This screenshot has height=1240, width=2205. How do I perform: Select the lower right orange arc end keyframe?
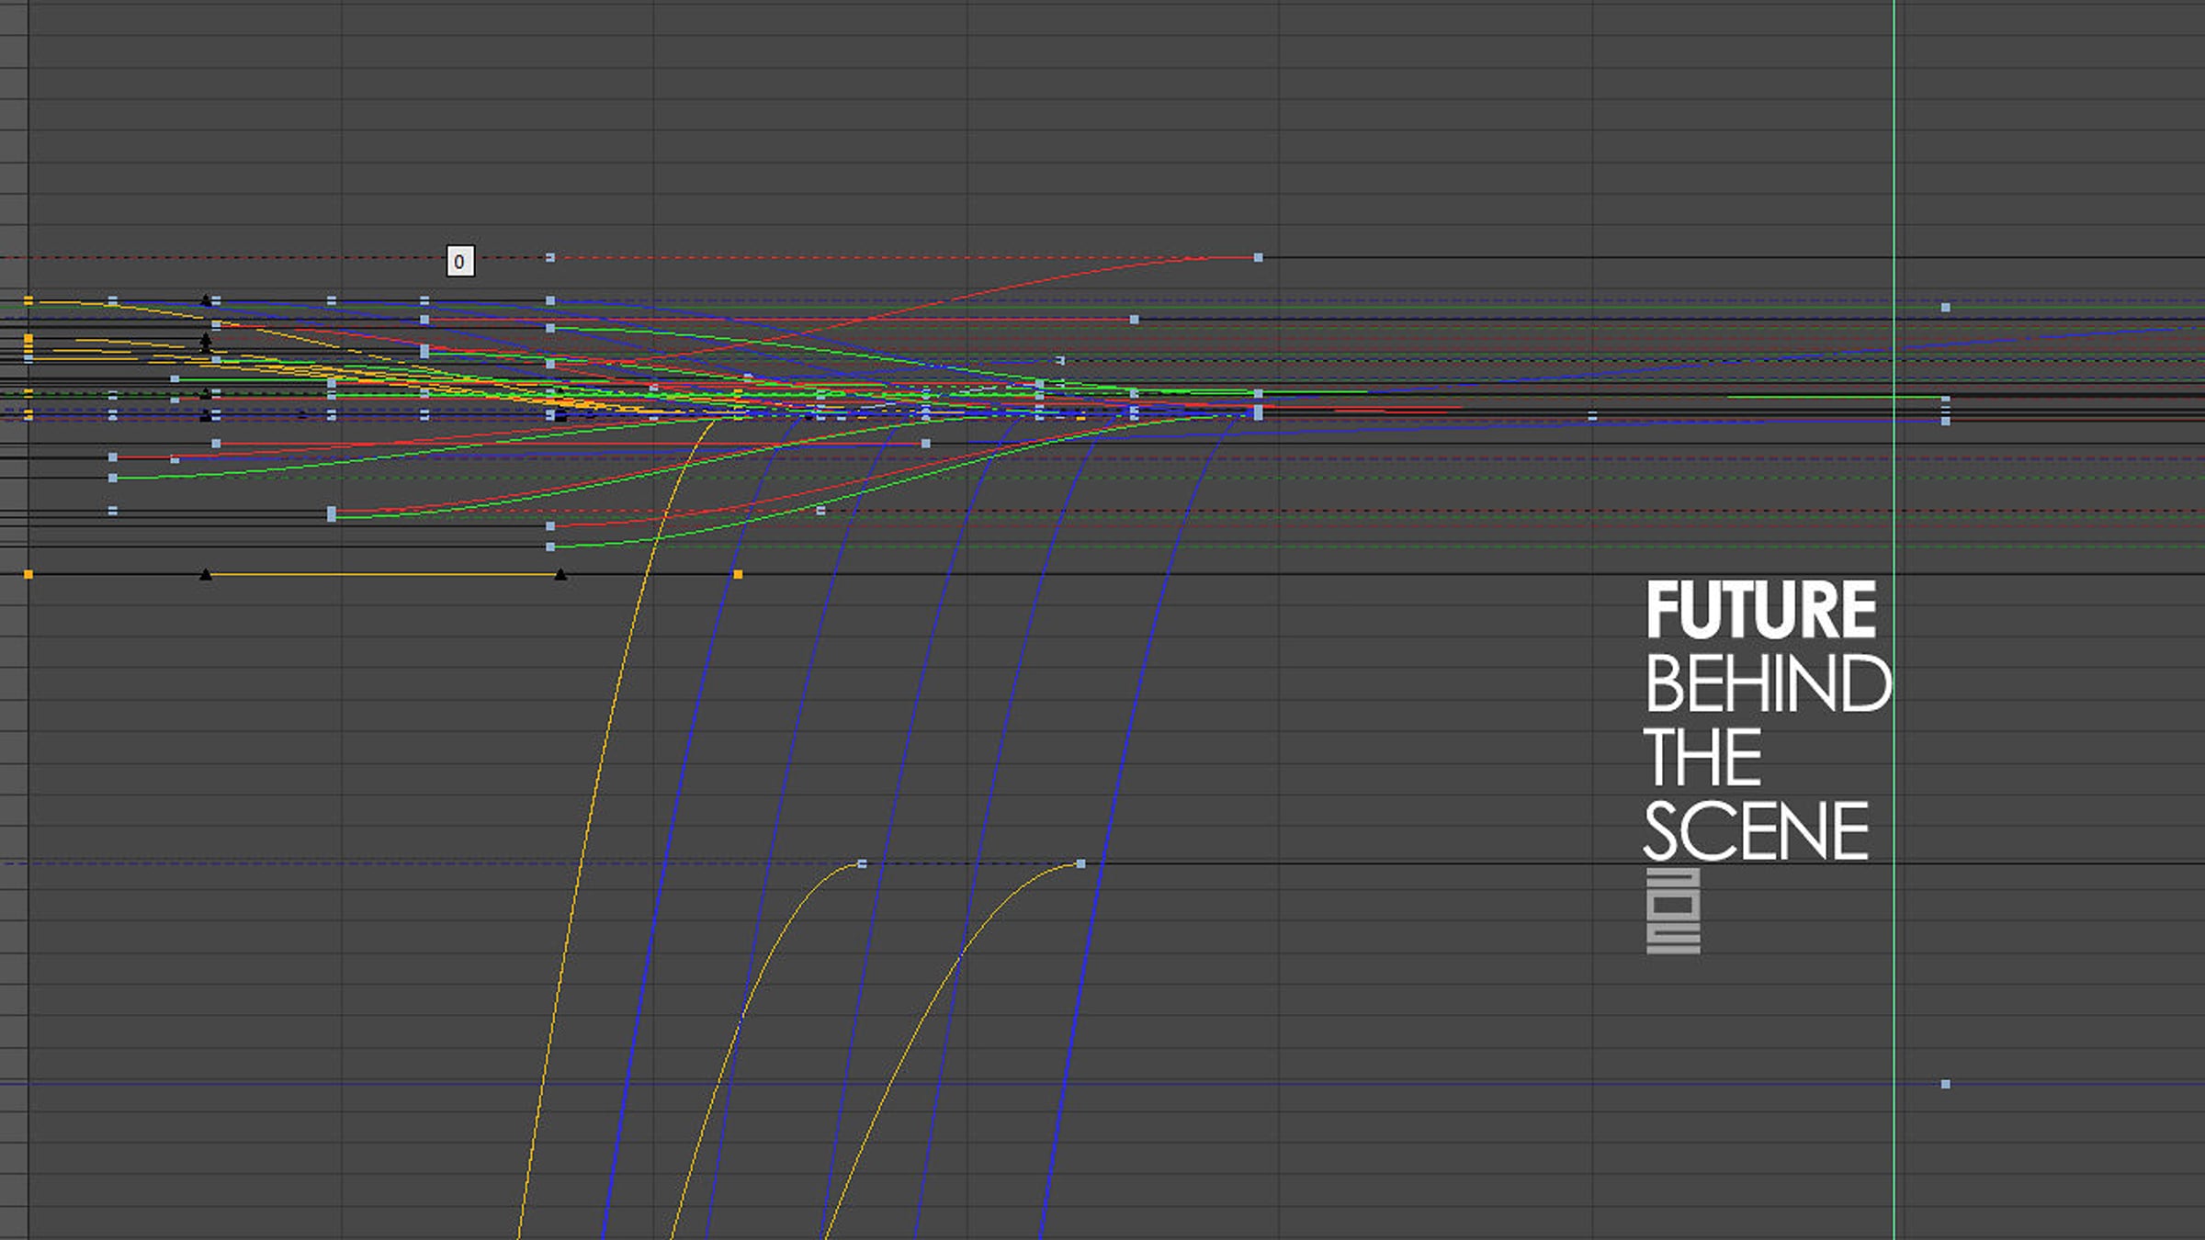click(x=1080, y=864)
